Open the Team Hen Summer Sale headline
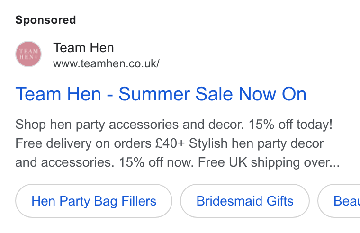 [161, 94]
